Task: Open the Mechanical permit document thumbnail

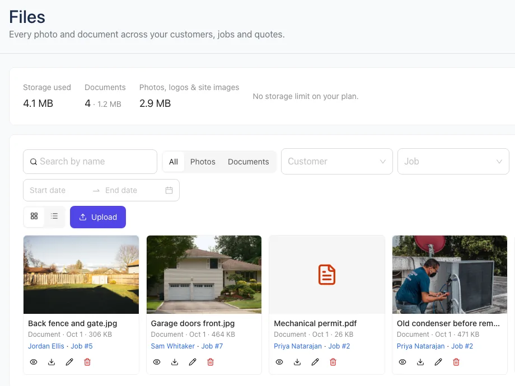Action: pyautogui.click(x=327, y=275)
